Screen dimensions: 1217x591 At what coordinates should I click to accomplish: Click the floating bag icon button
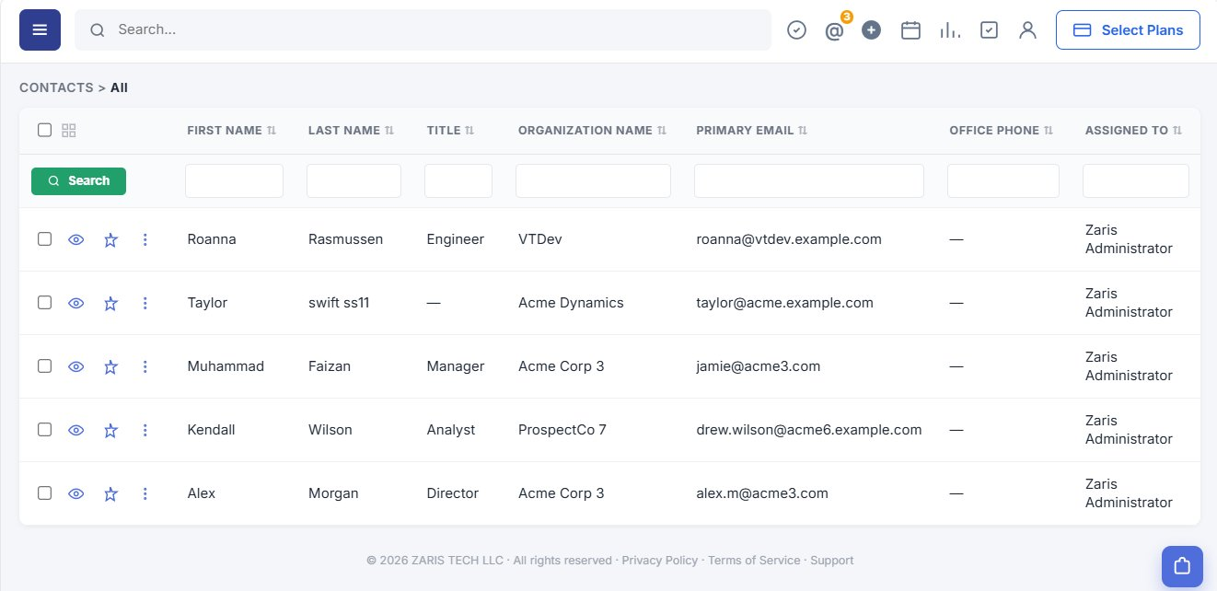[x=1182, y=566]
